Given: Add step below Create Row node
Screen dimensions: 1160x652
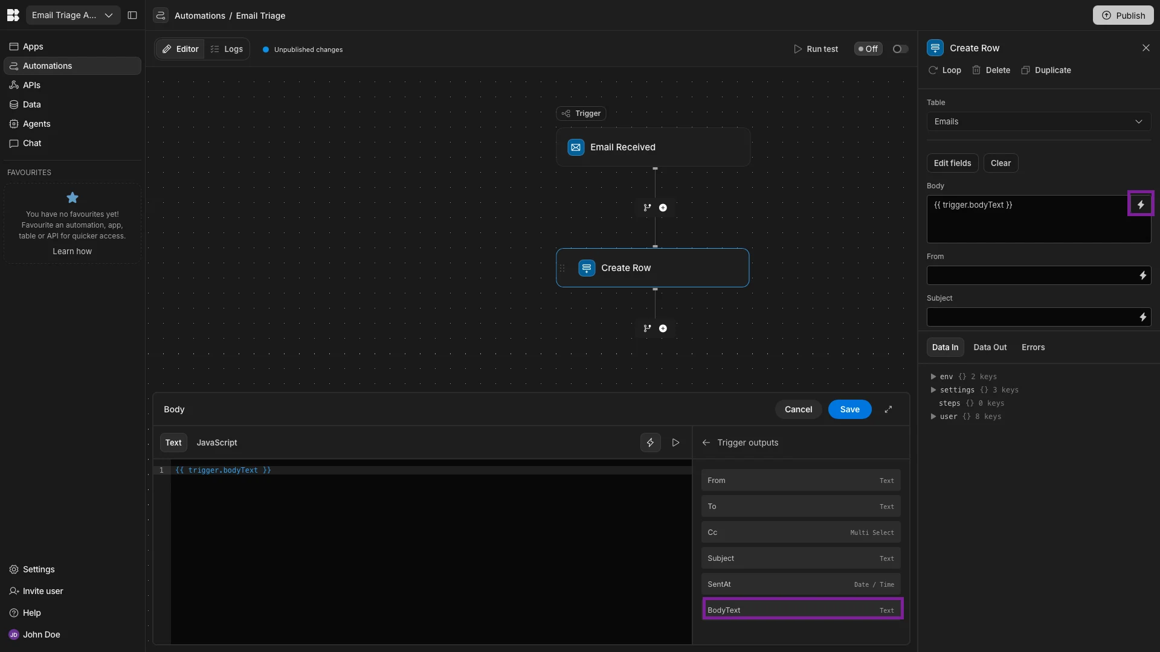Looking at the screenshot, I should pos(663,328).
